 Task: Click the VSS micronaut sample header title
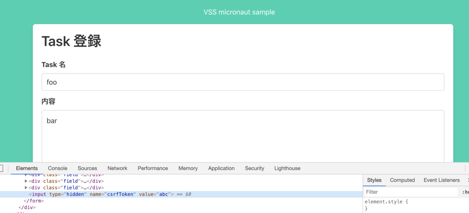coord(239,12)
